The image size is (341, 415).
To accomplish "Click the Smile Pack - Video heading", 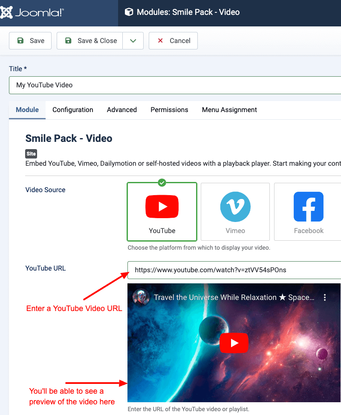I will point(69,138).
